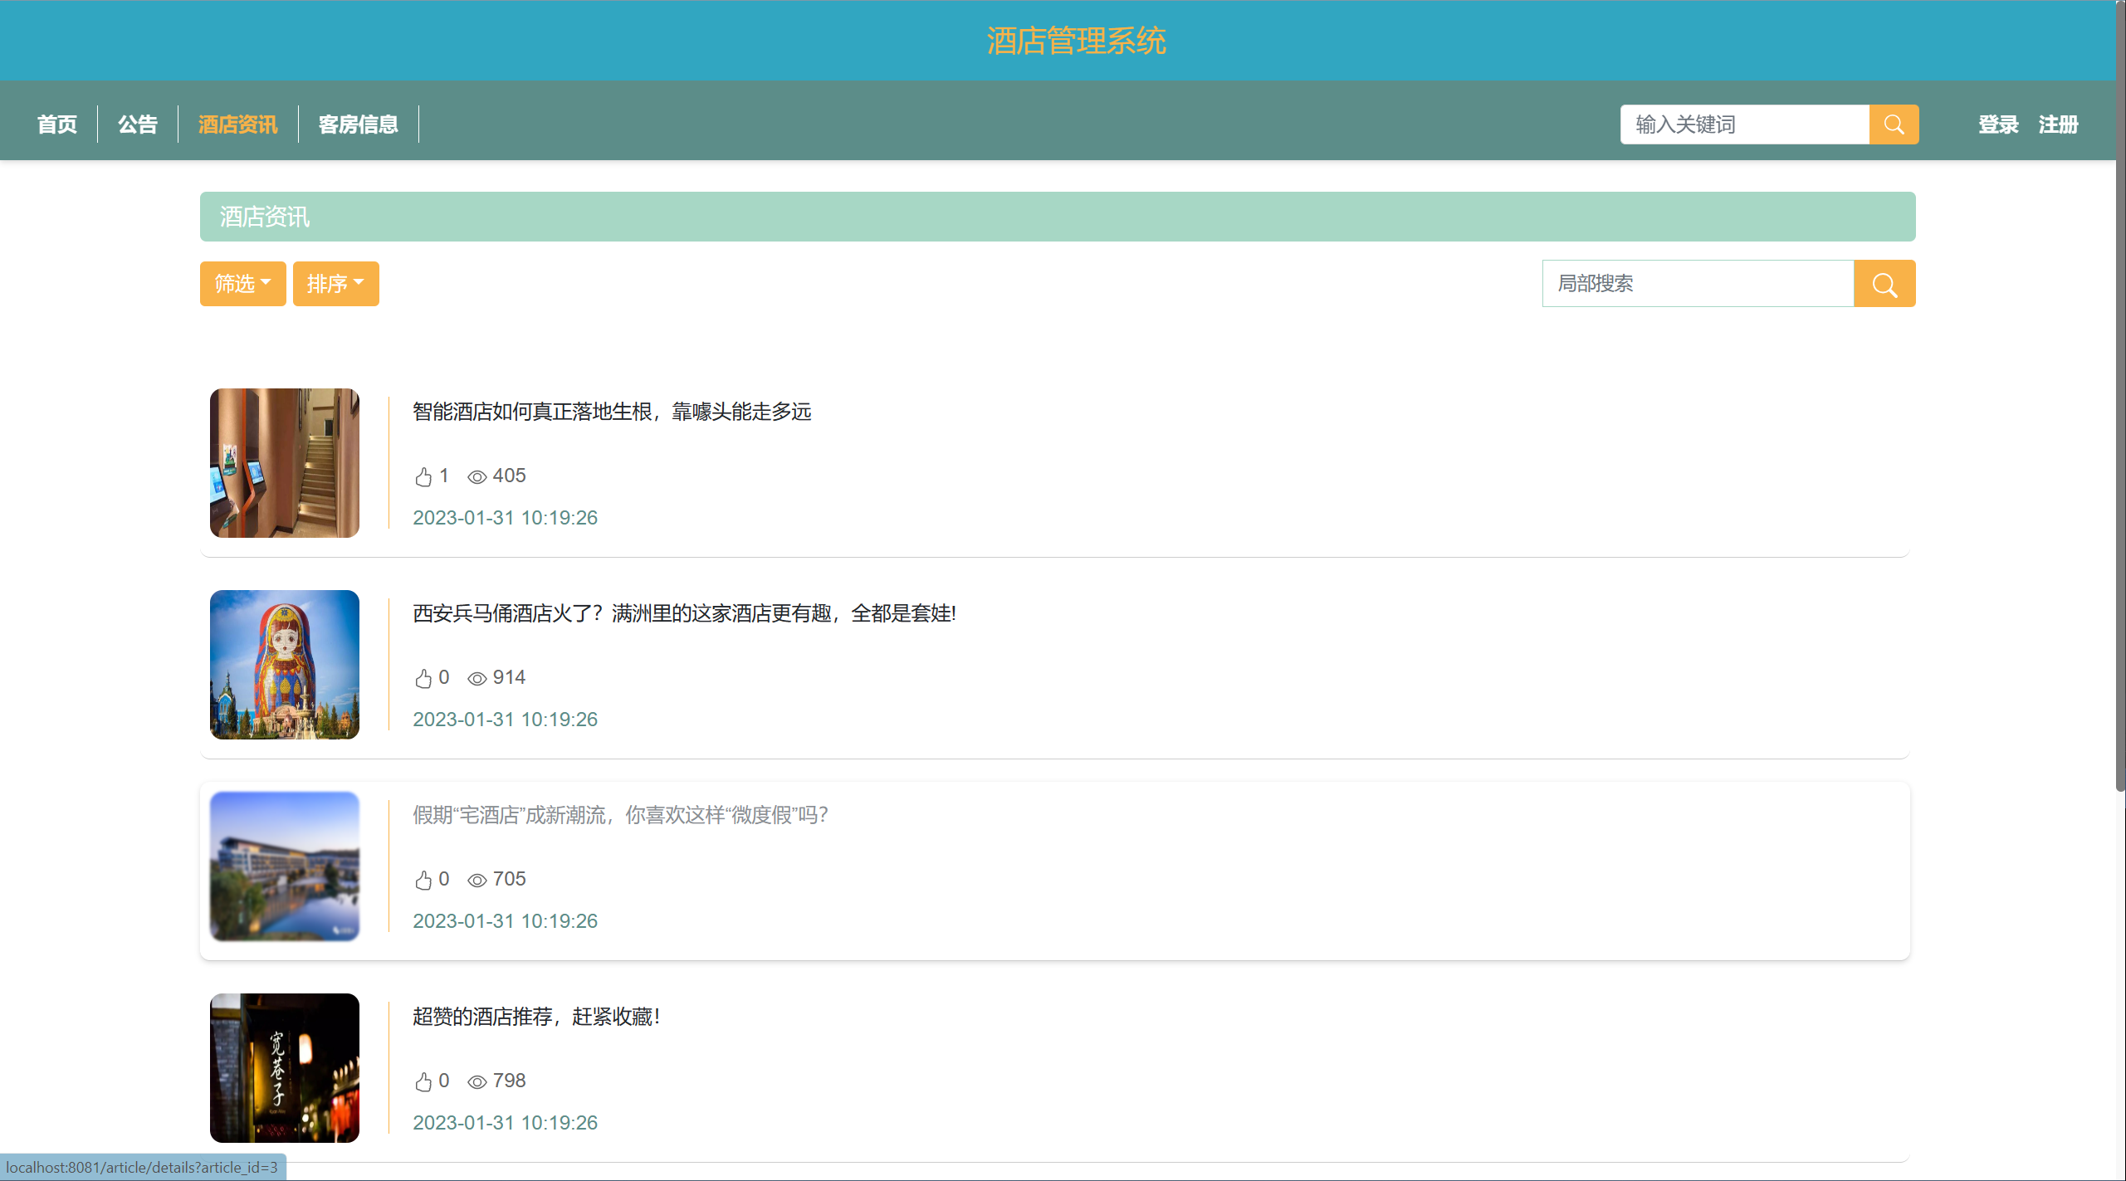Click into the 局部搜索 input box
This screenshot has width=2126, height=1181.
[x=1697, y=284]
